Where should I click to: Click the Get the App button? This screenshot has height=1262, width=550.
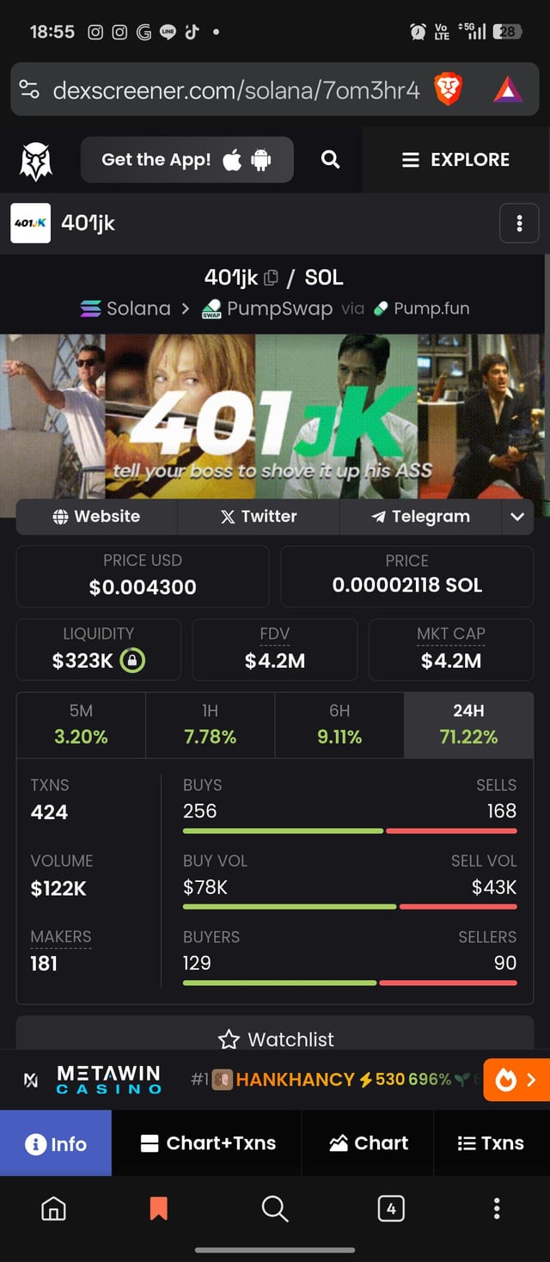187,160
